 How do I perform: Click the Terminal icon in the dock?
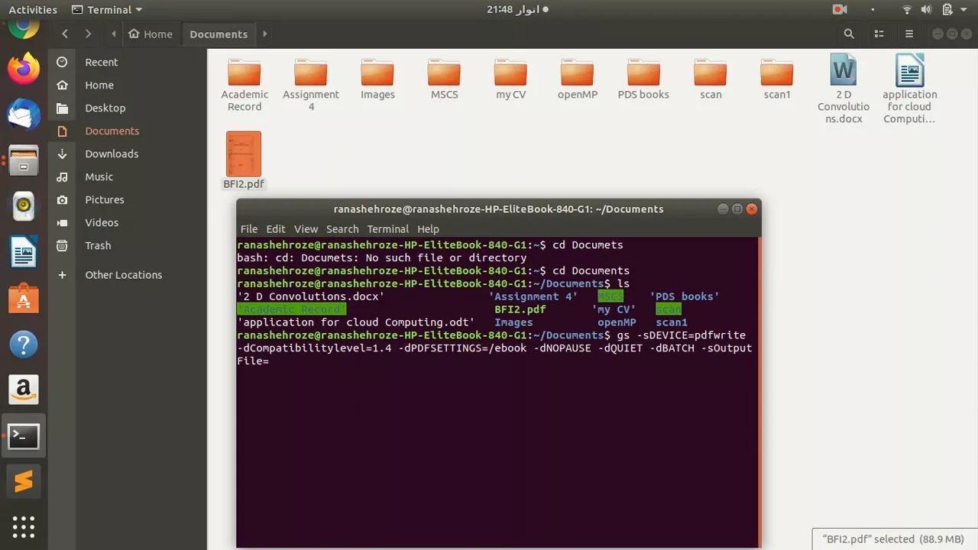point(24,436)
